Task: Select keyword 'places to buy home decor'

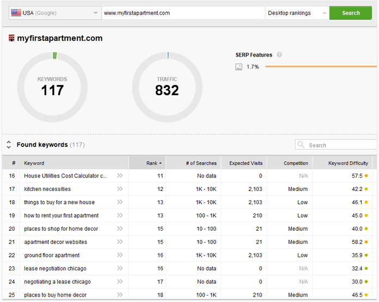Action: pos(55,295)
